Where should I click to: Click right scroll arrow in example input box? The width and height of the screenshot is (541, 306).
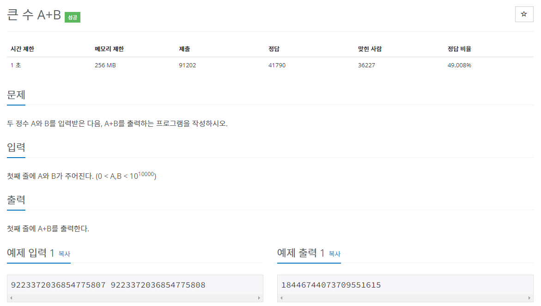(259, 298)
